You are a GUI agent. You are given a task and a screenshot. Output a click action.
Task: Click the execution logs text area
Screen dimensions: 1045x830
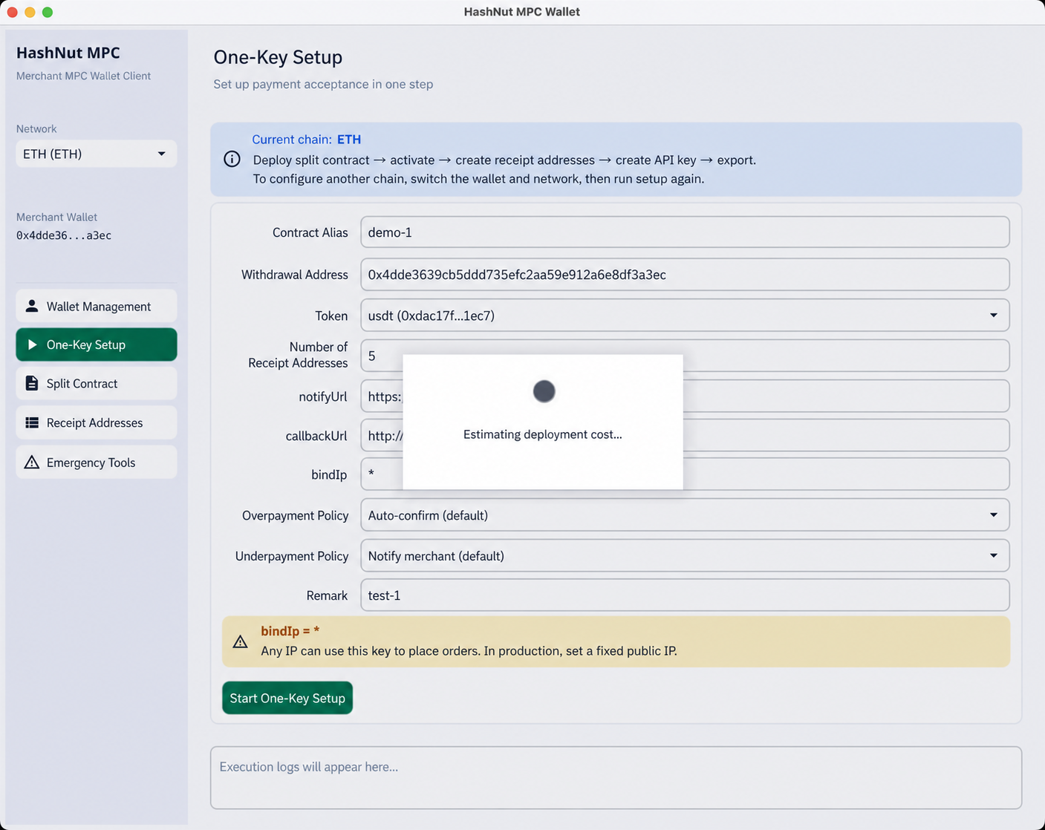[x=616, y=777]
